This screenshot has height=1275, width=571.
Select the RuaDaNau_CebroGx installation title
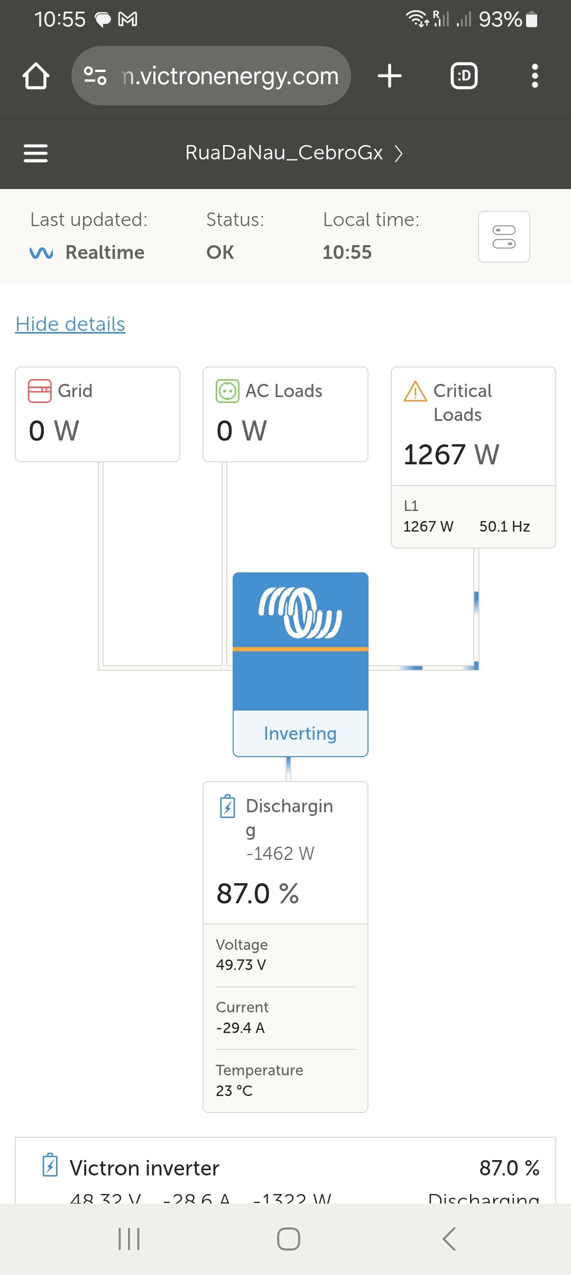[x=284, y=152]
